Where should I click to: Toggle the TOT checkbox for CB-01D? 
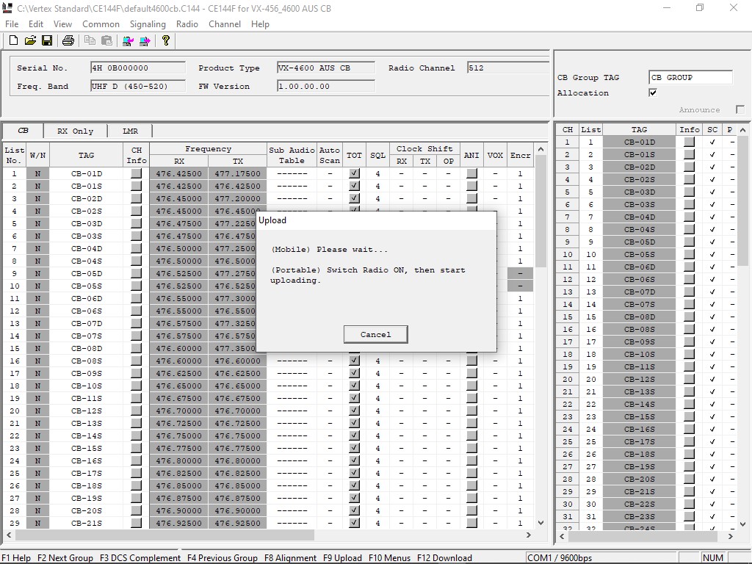coord(354,173)
